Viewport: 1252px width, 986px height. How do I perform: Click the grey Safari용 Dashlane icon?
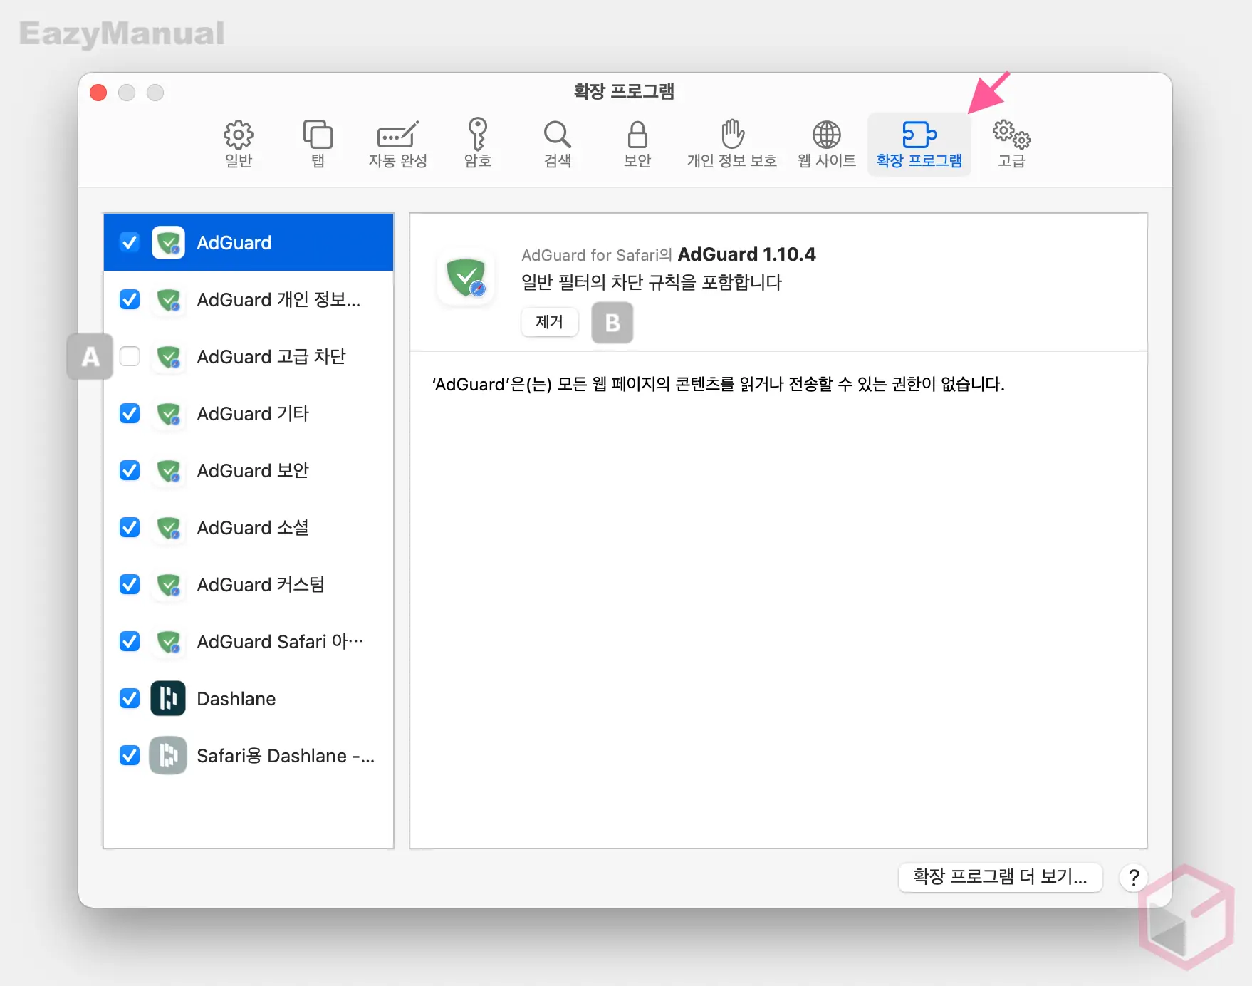168,756
